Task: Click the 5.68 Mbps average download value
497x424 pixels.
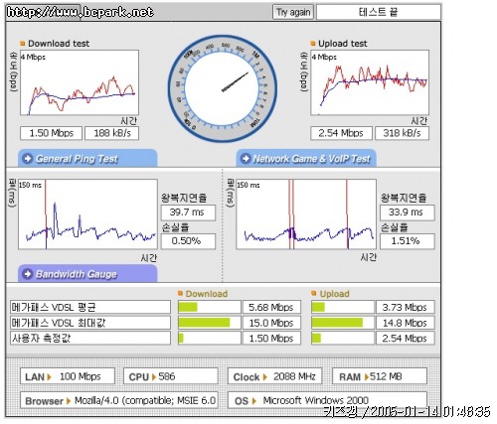Action: [271, 307]
